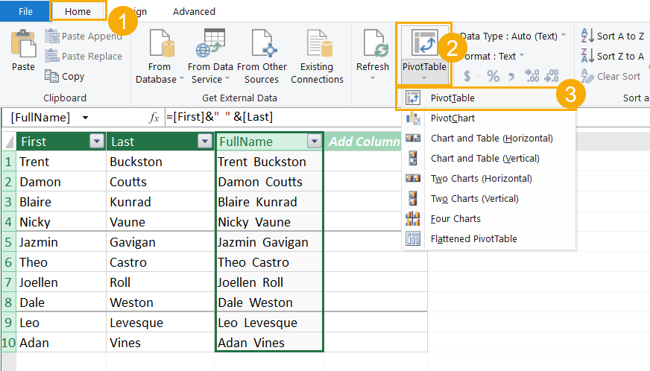The height and width of the screenshot is (371, 650).
Task: Copy the selected data
Action: tap(65, 76)
